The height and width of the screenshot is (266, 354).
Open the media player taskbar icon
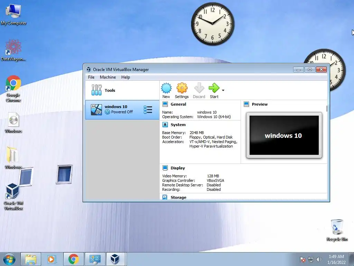52,259
